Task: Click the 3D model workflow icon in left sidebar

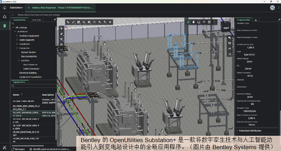Action: (x=5, y=17)
